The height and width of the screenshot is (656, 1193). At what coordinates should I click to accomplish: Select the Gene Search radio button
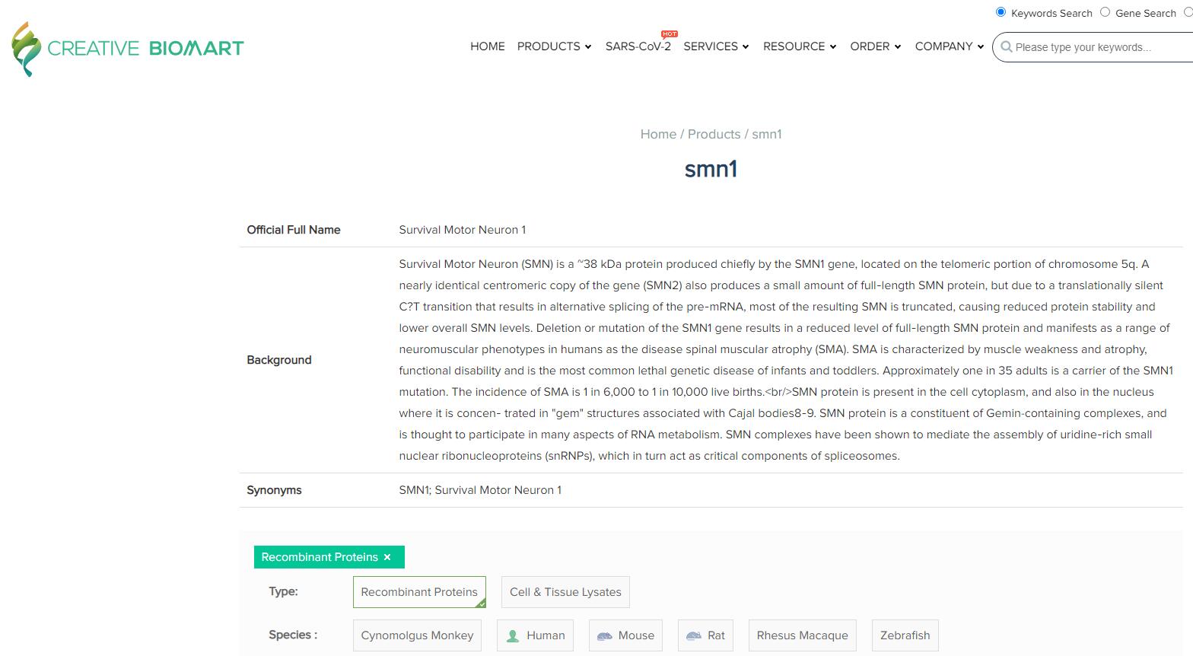[1105, 12]
